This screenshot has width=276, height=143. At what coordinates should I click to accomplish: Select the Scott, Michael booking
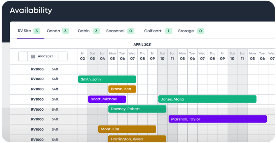tap(107, 99)
